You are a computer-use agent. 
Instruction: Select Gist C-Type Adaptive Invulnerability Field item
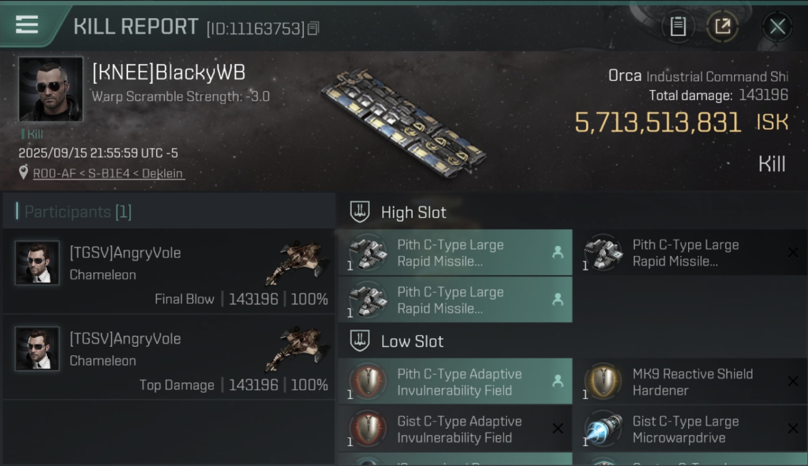click(454, 429)
